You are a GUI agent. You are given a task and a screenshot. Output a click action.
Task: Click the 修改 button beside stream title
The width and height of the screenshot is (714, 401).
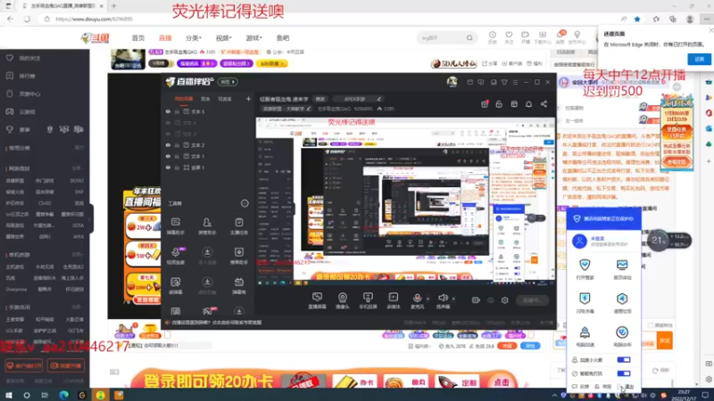tap(320, 99)
